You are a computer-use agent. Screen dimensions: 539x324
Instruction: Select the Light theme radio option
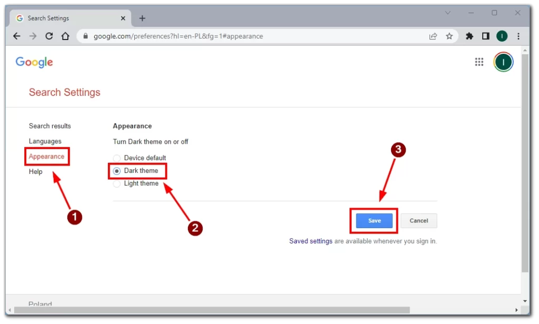point(117,184)
